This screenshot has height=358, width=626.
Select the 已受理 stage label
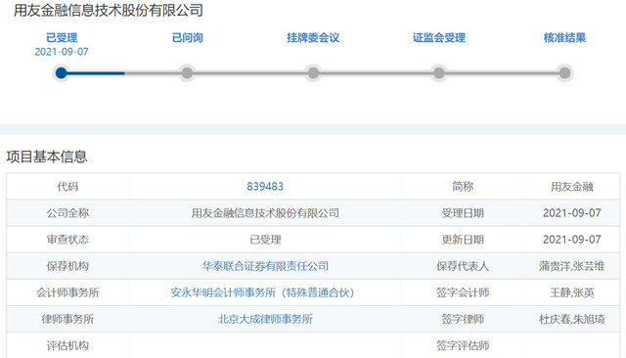62,38
